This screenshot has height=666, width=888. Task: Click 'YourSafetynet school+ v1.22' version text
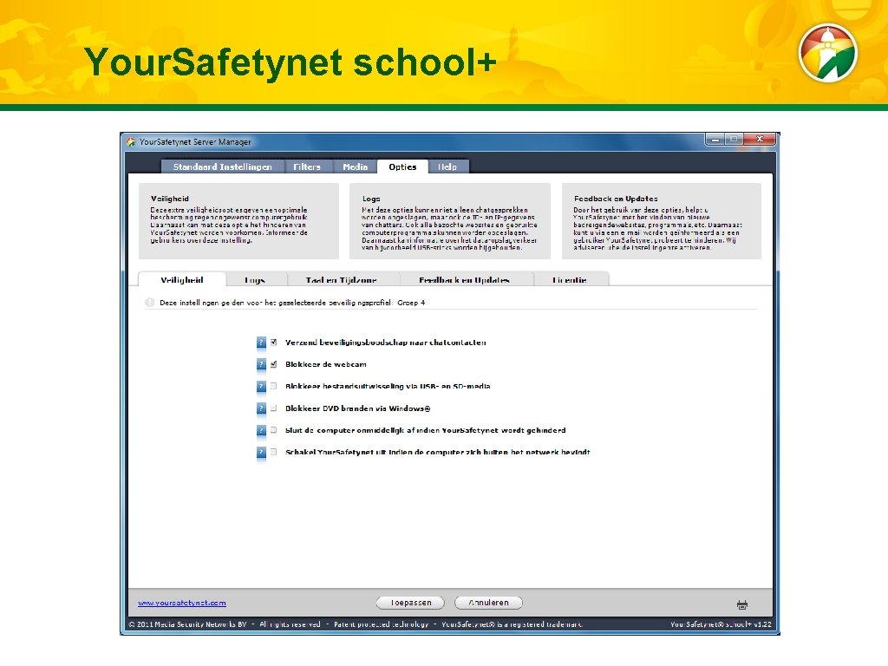pyautogui.click(x=721, y=624)
